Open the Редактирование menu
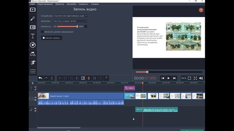Image resolution: width=234 pixels, height=131 pixels. point(45,4)
